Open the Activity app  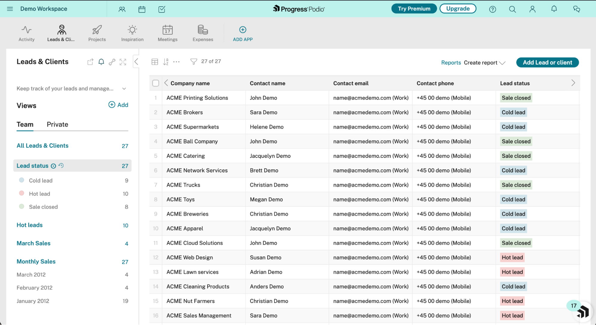click(27, 33)
